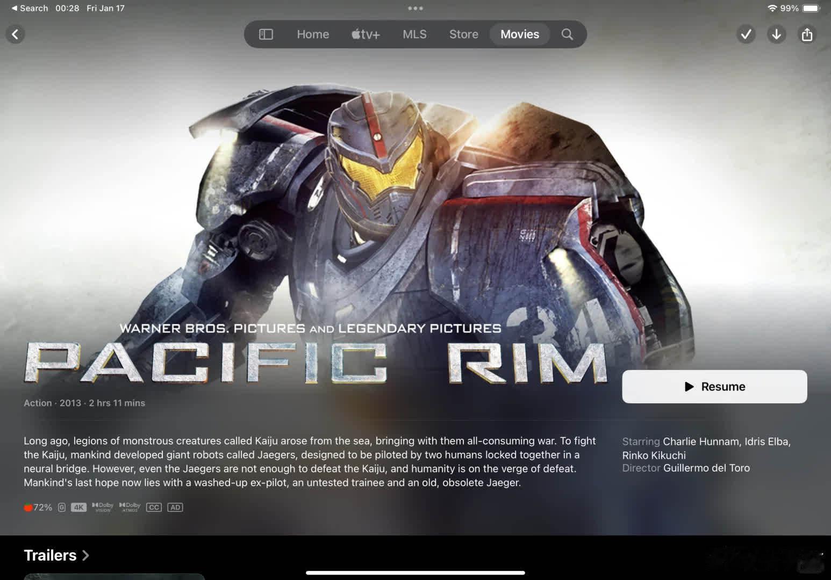Resume playing Pacific Rim

(x=714, y=387)
